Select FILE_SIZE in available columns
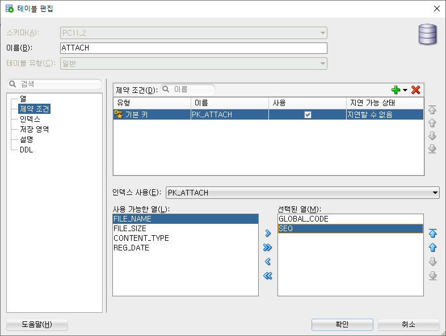 point(186,229)
